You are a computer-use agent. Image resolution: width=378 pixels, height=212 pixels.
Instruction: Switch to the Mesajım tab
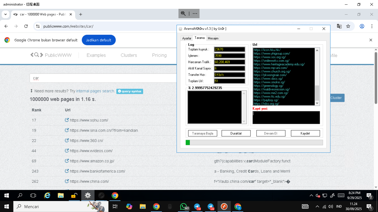[213, 38]
